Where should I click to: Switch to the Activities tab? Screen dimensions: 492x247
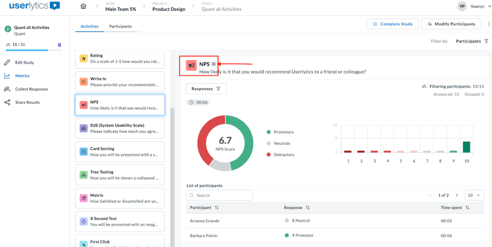89,26
